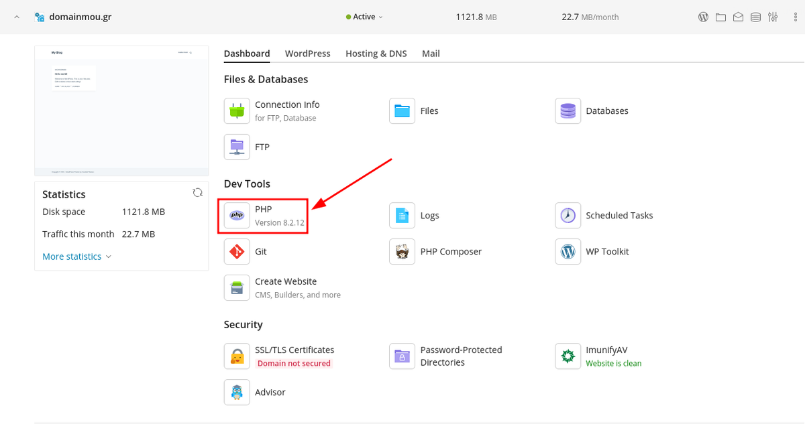Open the Connection Info plug icon
The height and width of the screenshot is (426, 805).
click(237, 111)
